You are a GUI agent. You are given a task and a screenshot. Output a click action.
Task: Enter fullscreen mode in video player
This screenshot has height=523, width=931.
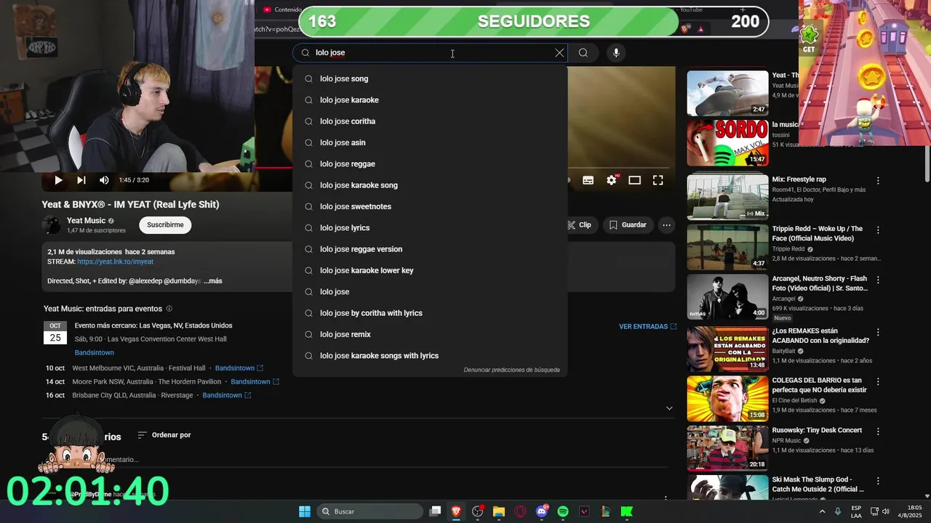(x=658, y=180)
